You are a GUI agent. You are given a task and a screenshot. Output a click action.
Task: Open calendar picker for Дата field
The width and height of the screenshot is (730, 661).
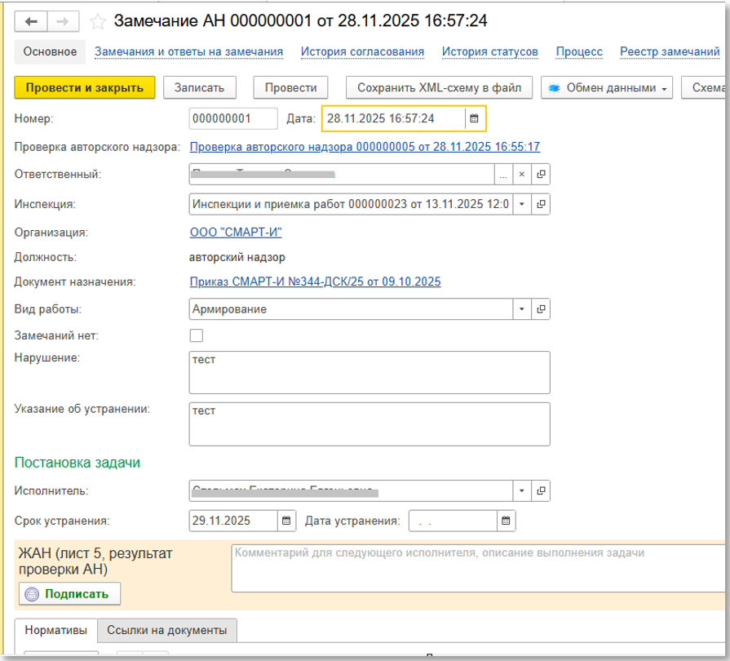(474, 118)
